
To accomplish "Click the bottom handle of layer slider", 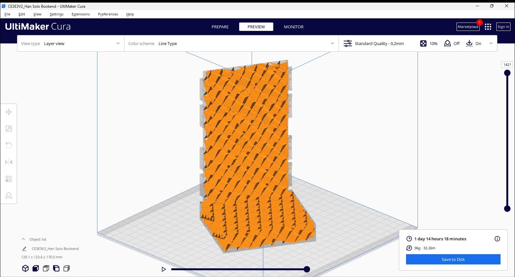I will click(507, 209).
